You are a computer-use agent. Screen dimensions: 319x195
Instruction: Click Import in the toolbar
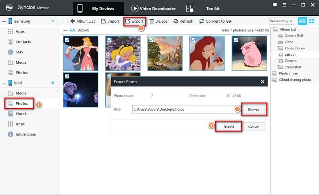coord(110,21)
